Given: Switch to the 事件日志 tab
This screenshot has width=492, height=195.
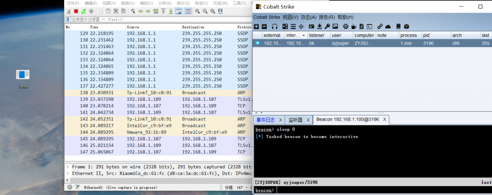Looking at the screenshot, I should 266,120.
